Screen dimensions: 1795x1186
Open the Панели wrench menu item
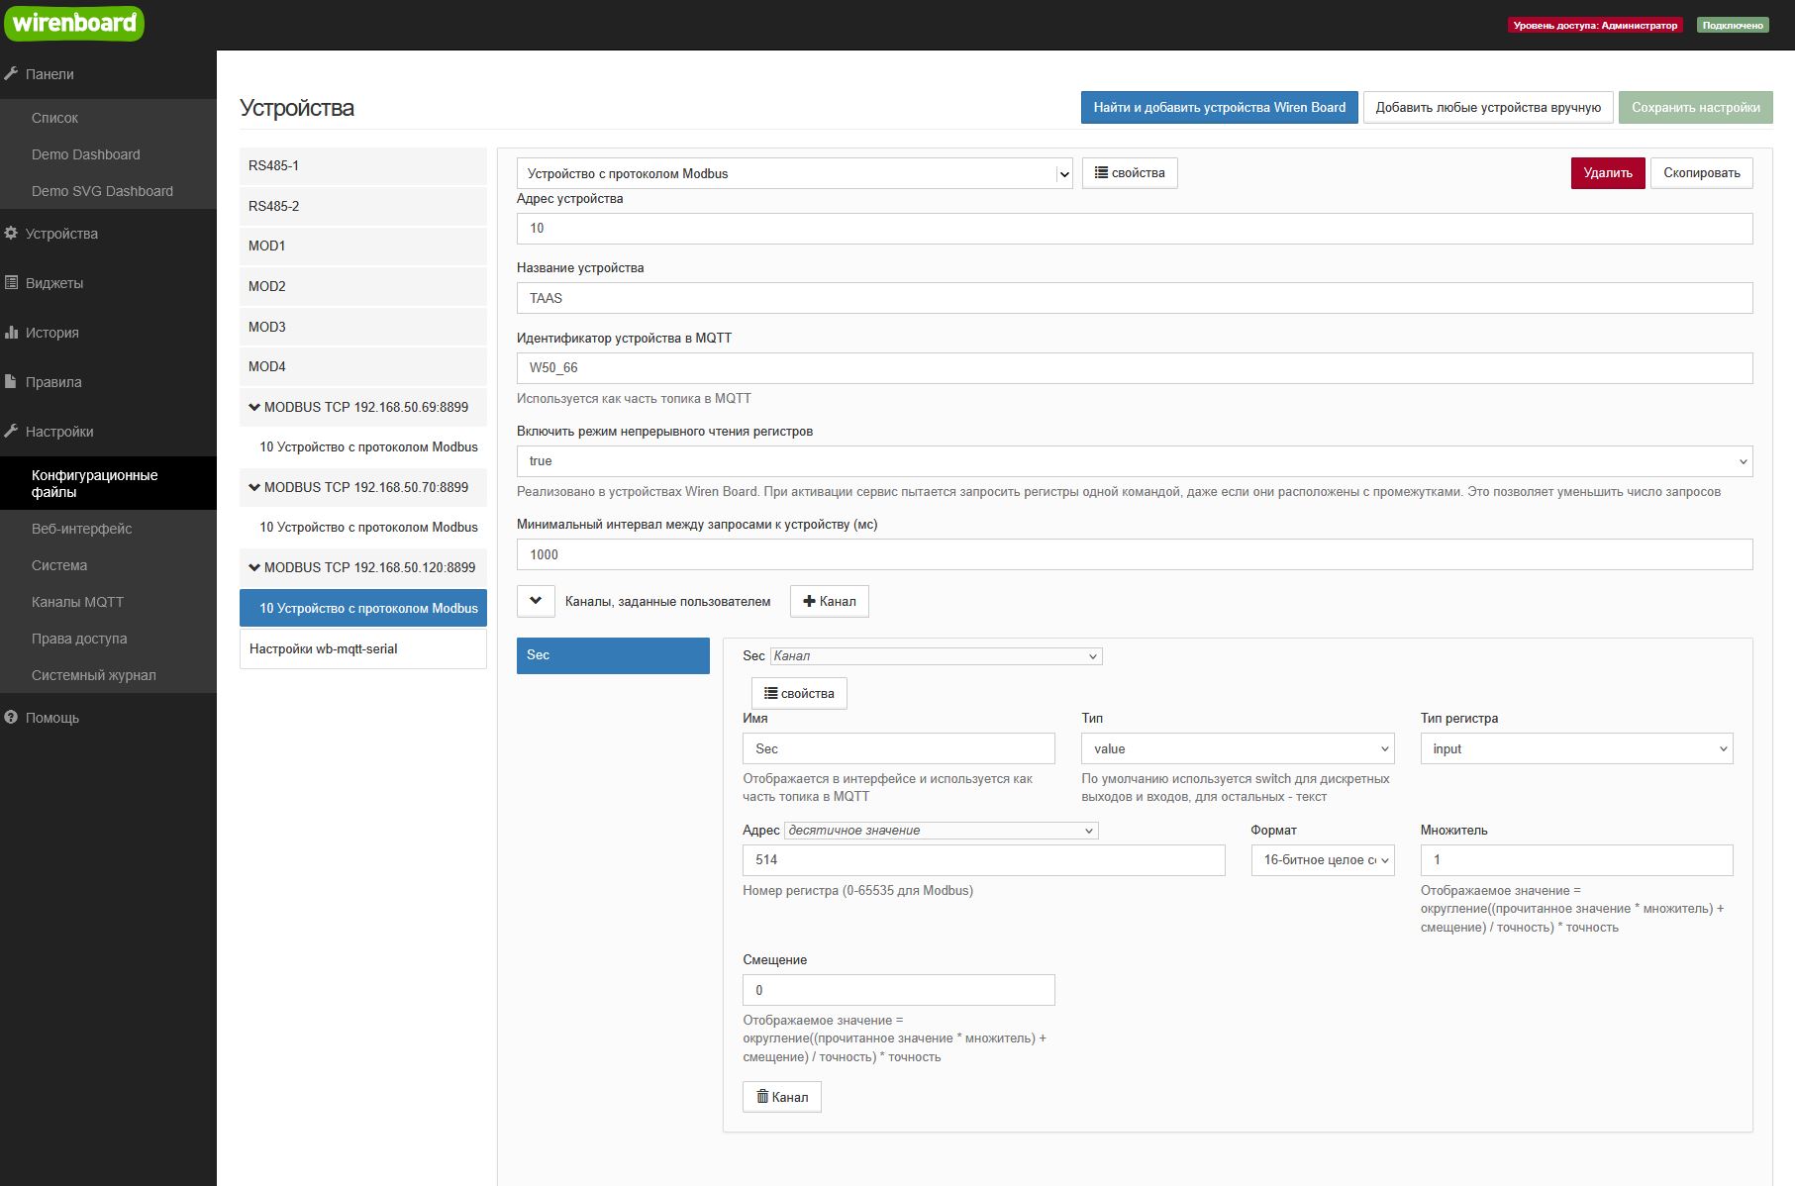[50, 74]
